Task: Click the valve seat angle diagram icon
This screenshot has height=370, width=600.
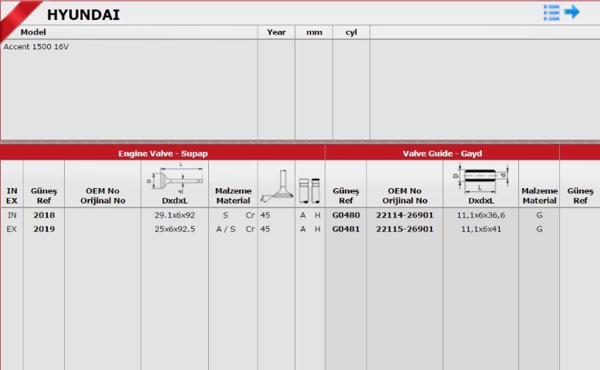Action: coord(276,187)
